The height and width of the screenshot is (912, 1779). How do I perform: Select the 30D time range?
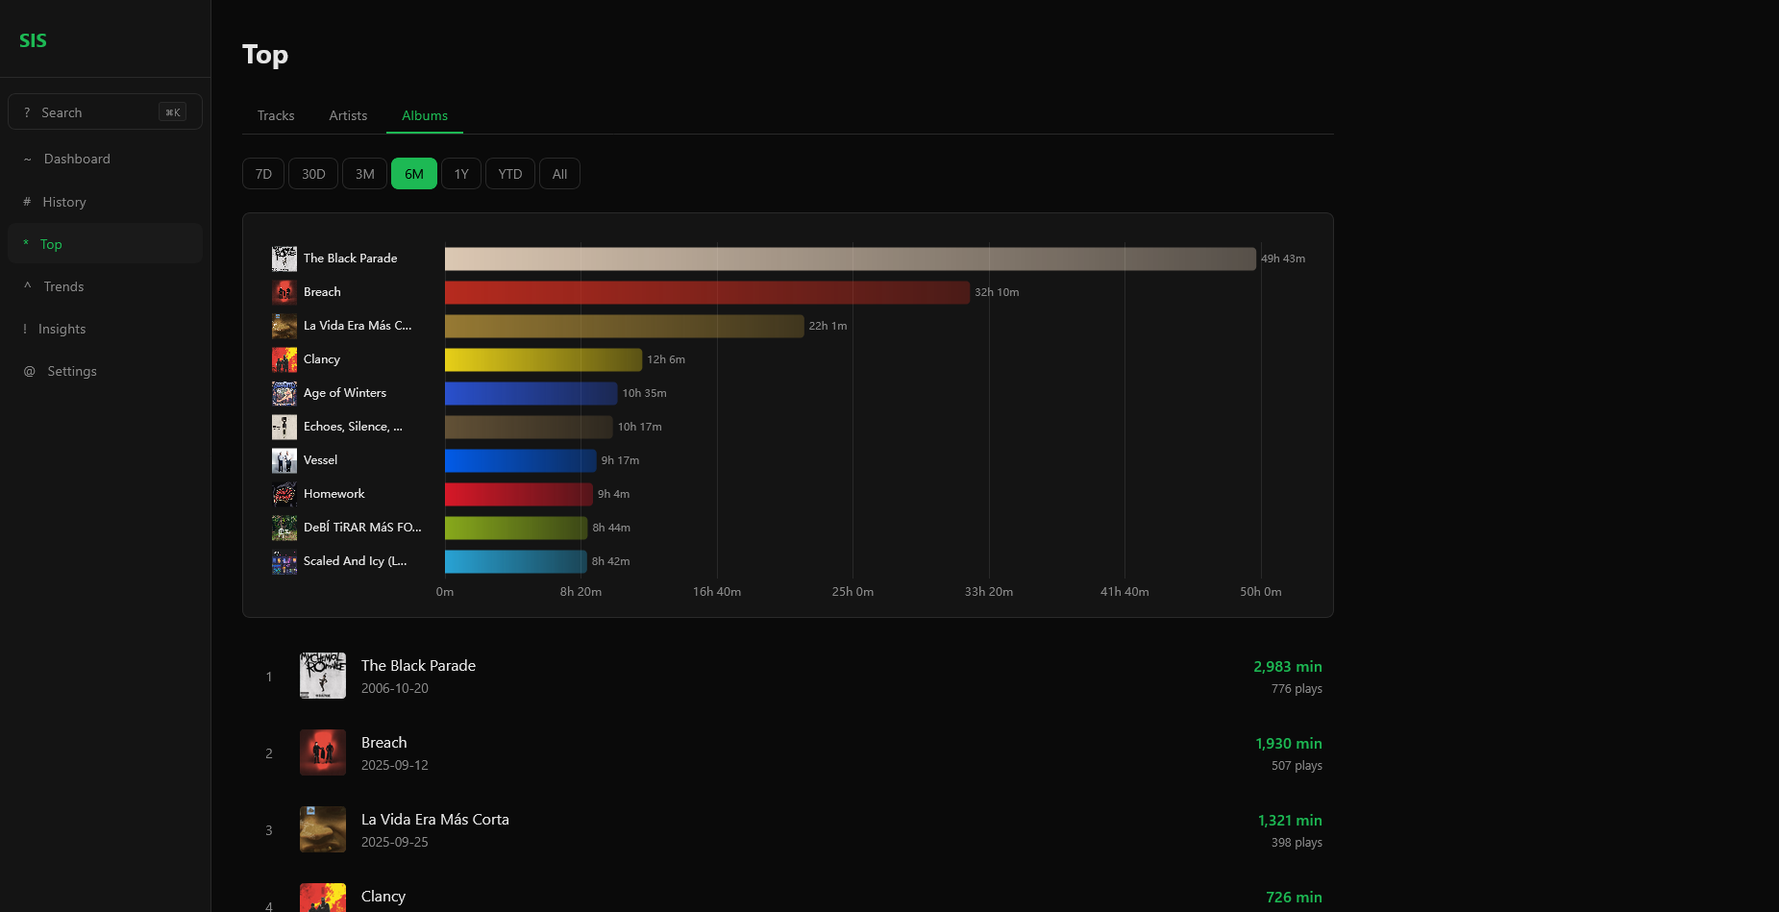(x=313, y=174)
